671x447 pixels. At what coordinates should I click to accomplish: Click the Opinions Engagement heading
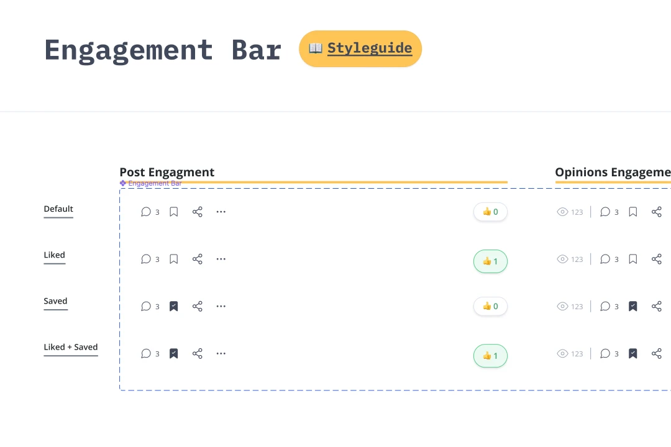click(613, 172)
